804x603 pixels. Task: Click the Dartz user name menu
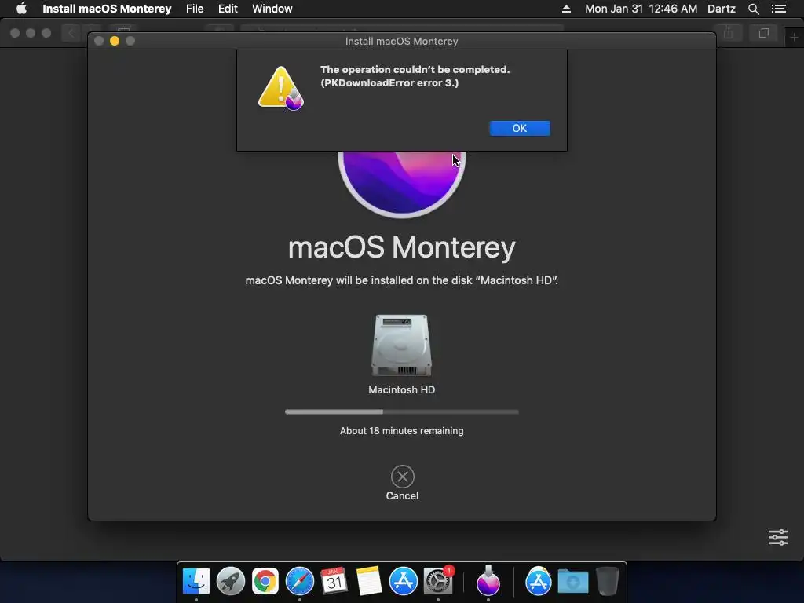[722, 9]
